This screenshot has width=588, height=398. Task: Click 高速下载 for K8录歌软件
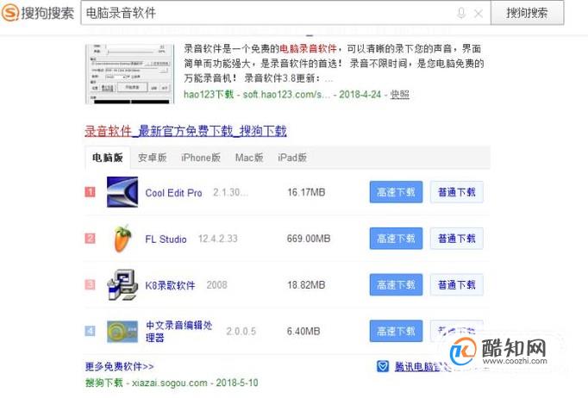tap(396, 285)
